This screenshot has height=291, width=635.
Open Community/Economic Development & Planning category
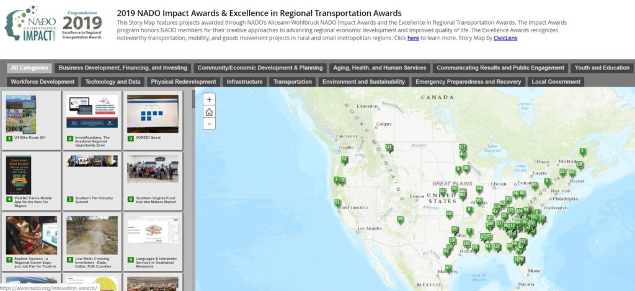(260, 68)
